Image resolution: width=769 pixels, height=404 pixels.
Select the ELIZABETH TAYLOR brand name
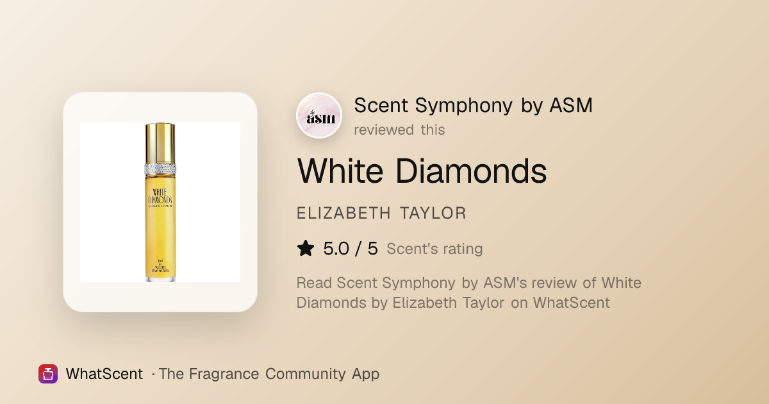(381, 214)
